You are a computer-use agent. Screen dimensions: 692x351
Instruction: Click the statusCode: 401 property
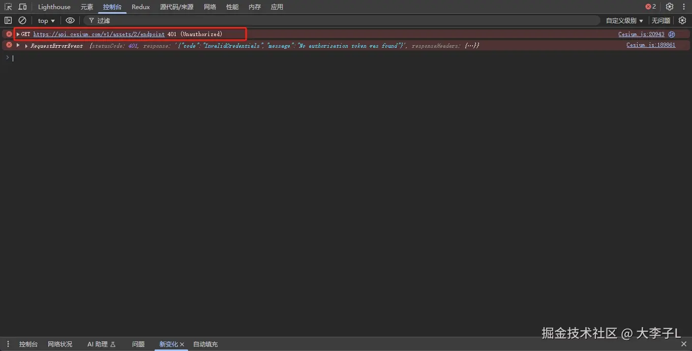click(x=114, y=46)
